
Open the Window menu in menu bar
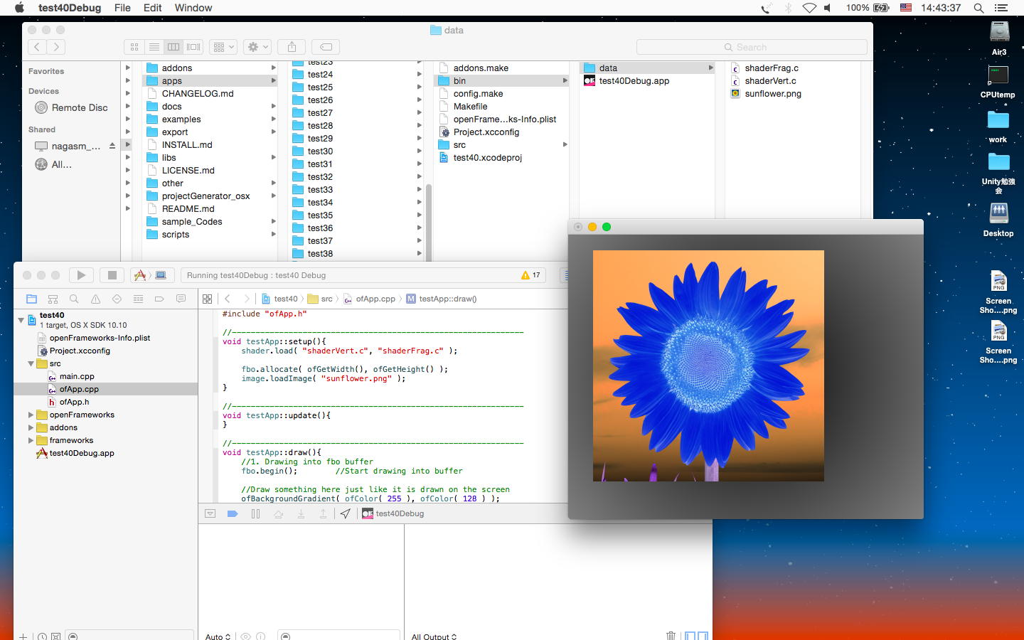(x=193, y=8)
